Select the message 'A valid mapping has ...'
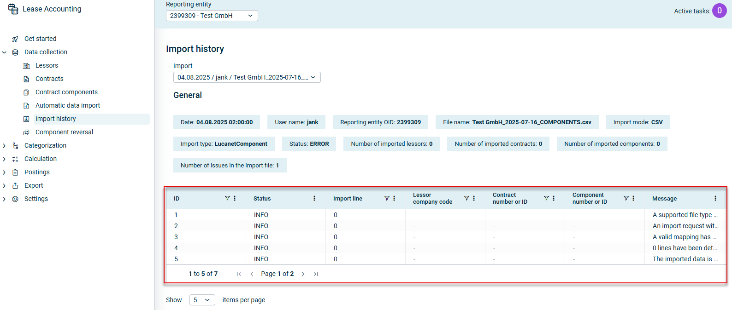The height and width of the screenshot is (310, 732). (685, 237)
